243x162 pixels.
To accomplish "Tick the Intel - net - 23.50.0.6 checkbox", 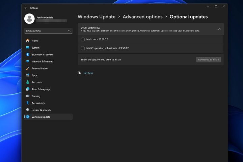I will [x=83, y=39].
